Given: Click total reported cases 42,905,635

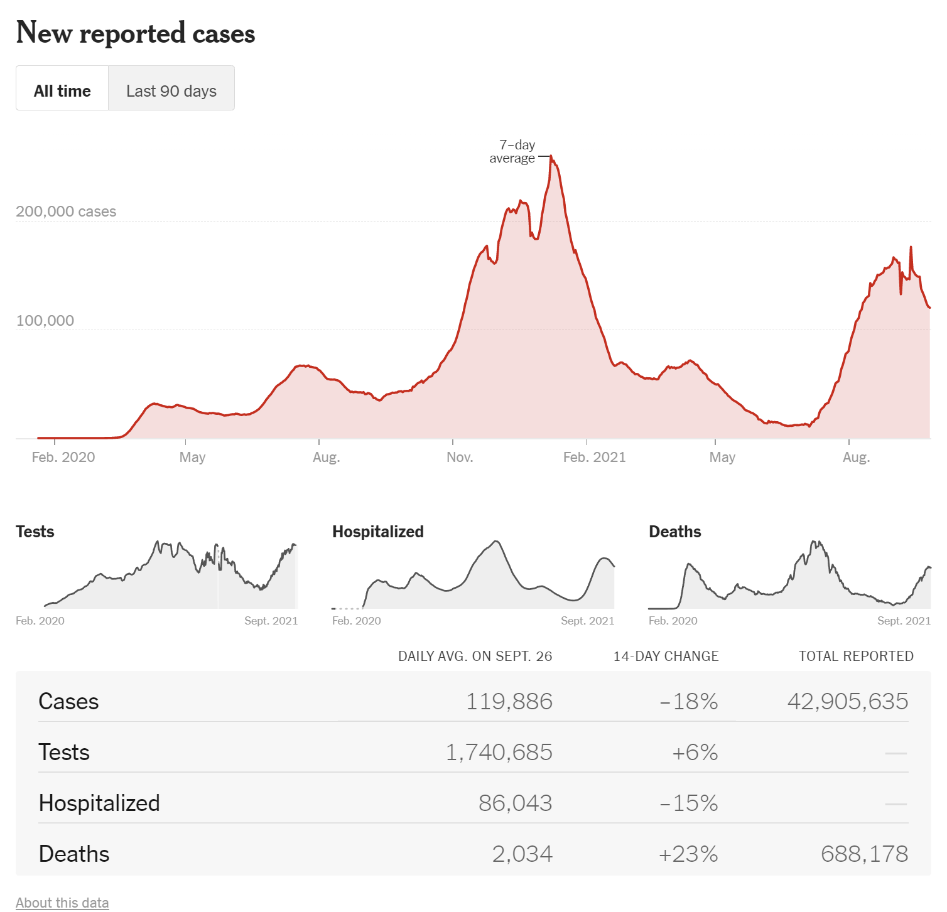Looking at the screenshot, I should click(x=847, y=701).
